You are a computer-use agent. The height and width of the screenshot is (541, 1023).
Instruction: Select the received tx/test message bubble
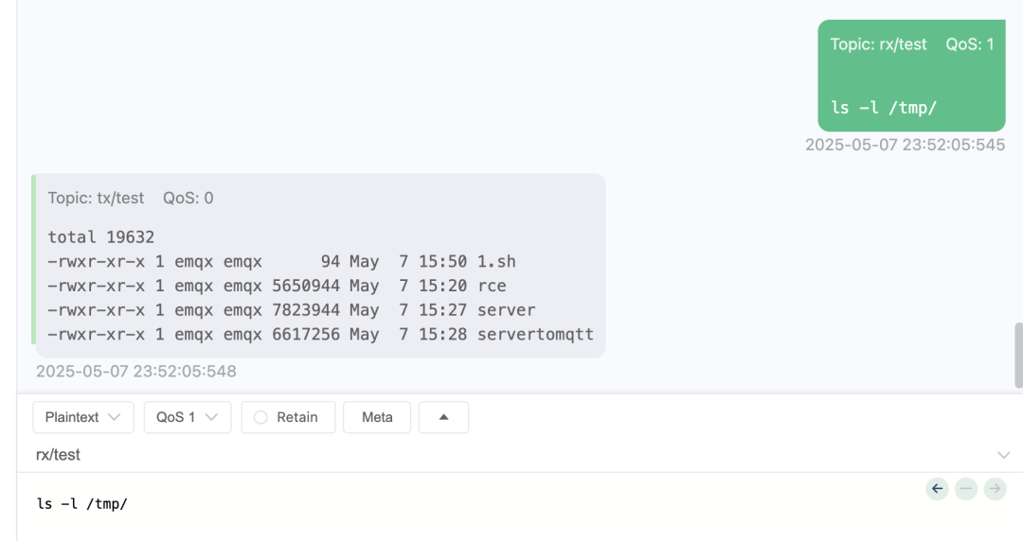pos(320,266)
